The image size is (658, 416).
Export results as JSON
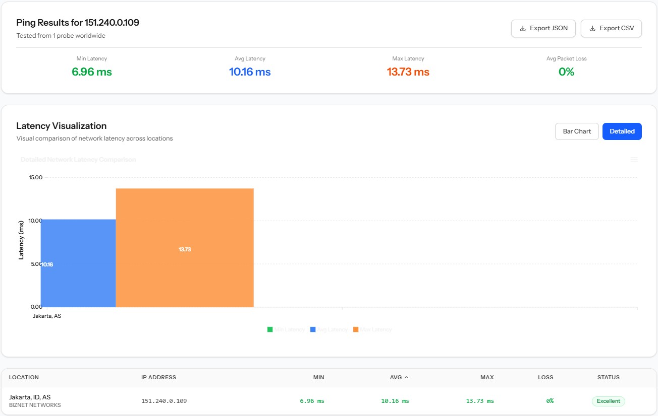(543, 28)
